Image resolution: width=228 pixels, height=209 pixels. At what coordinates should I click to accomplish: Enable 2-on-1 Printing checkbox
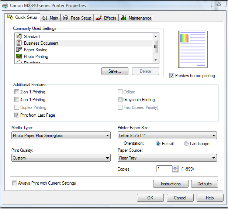pyautogui.click(x=17, y=92)
